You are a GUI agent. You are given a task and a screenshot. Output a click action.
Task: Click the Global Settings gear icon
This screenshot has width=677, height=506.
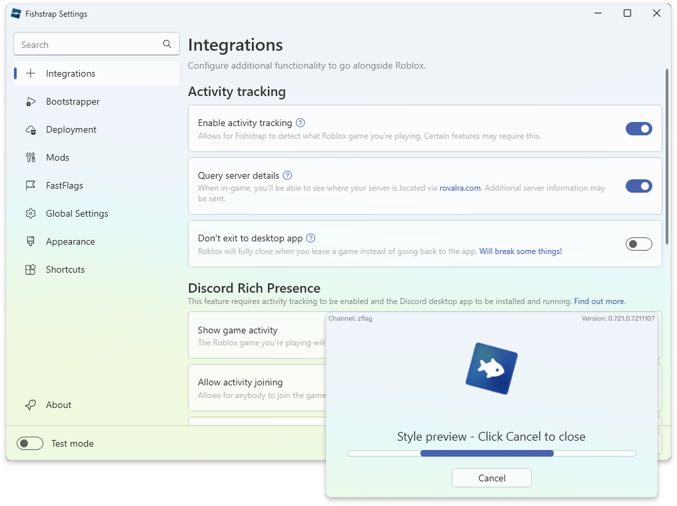[31, 213]
